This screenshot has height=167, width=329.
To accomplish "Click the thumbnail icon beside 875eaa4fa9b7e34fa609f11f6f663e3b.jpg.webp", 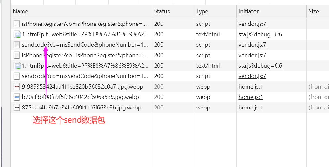I will (17, 108).
